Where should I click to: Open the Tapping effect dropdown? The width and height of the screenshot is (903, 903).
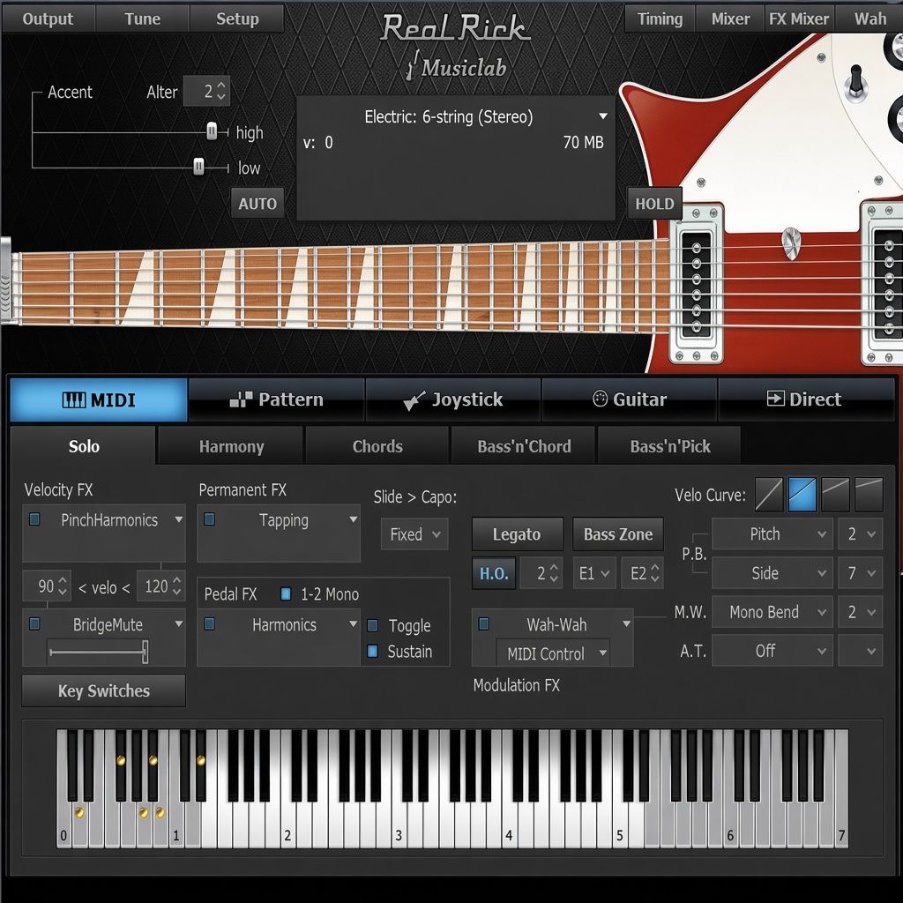354,519
